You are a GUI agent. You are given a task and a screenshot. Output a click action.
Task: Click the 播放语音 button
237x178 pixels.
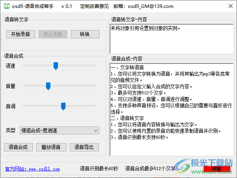click(x=51, y=147)
